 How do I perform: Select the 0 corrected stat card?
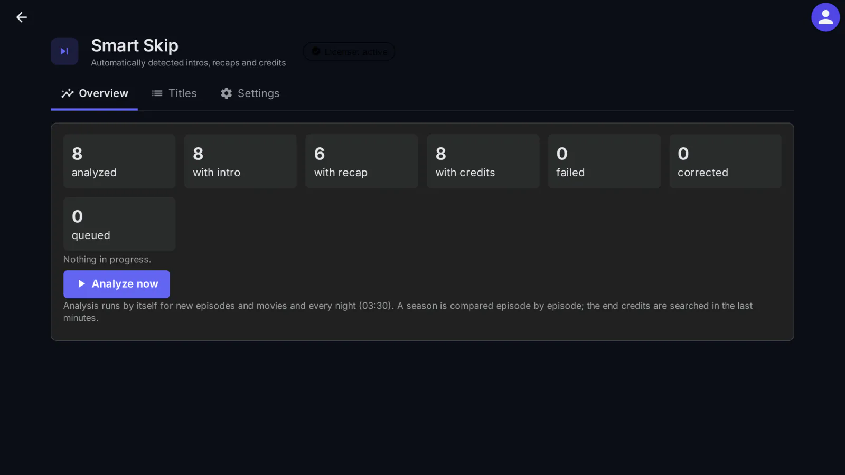pyautogui.click(x=726, y=161)
